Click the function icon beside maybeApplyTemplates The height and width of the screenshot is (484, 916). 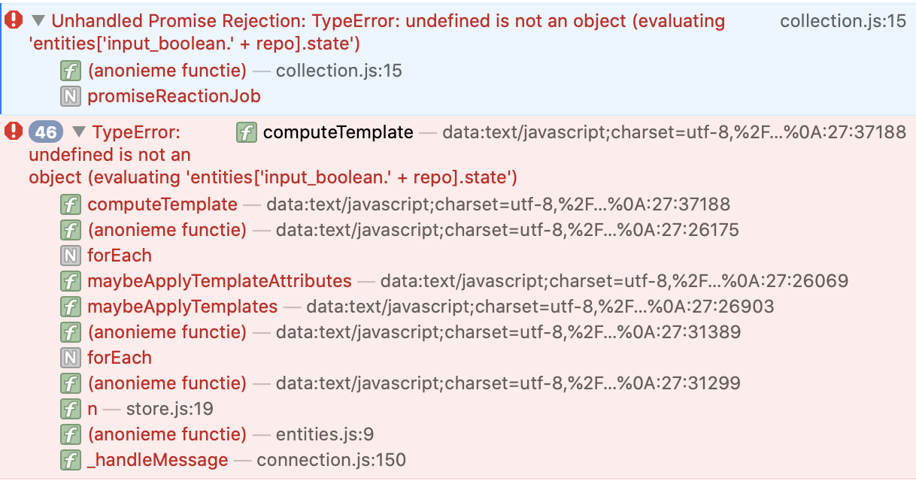pyautogui.click(x=70, y=307)
